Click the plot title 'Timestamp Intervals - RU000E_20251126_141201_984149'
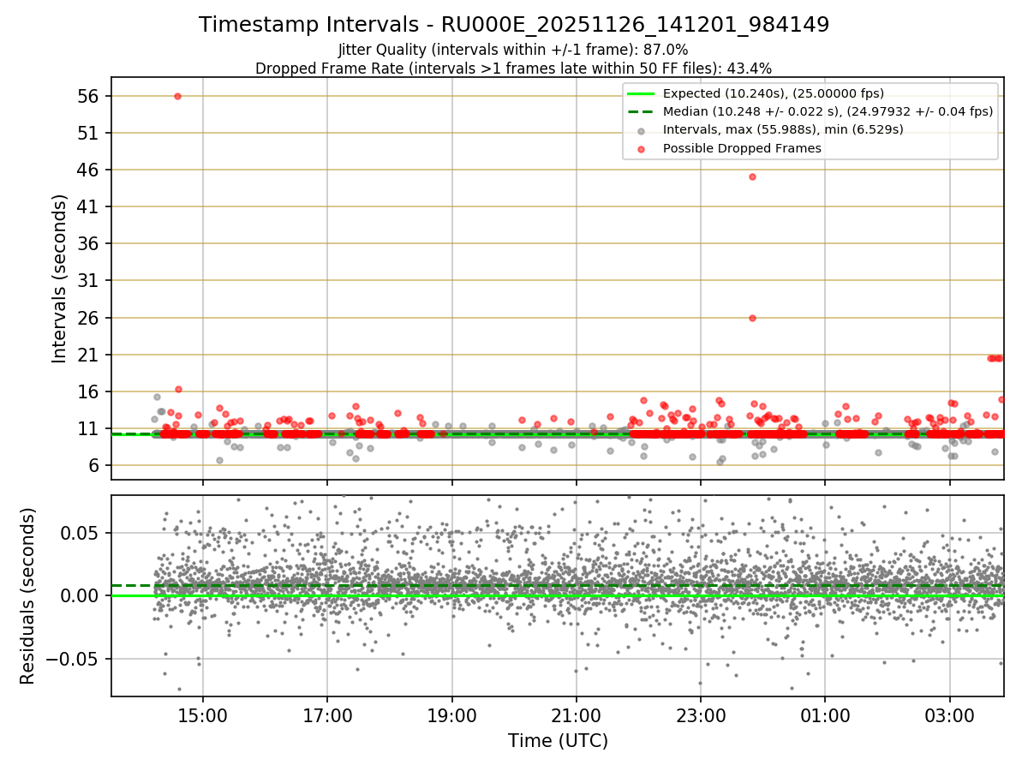Viewport: 1028px width, 771px height. 514,25
